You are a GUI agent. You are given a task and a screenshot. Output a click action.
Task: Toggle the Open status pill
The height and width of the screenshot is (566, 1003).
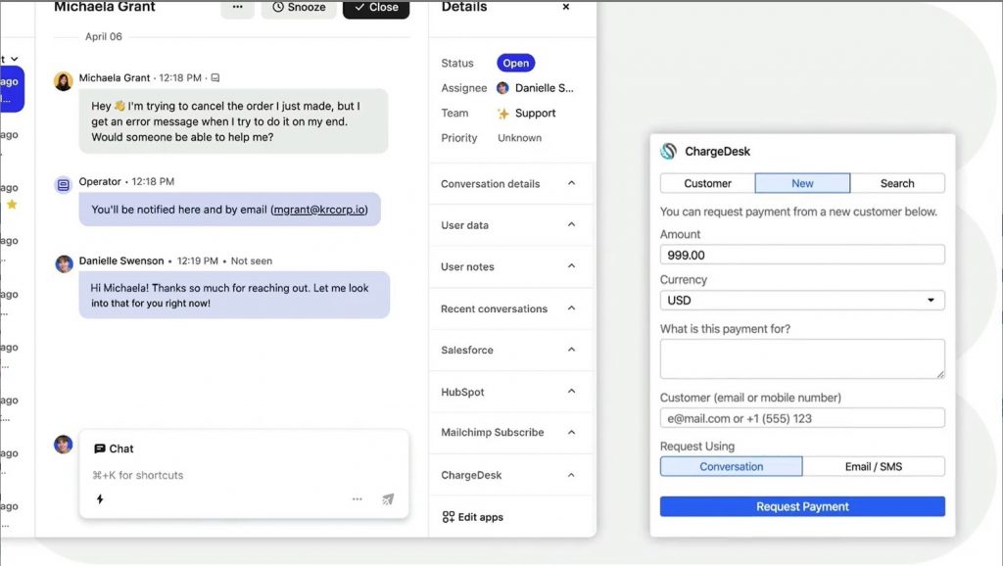click(x=515, y=63)
